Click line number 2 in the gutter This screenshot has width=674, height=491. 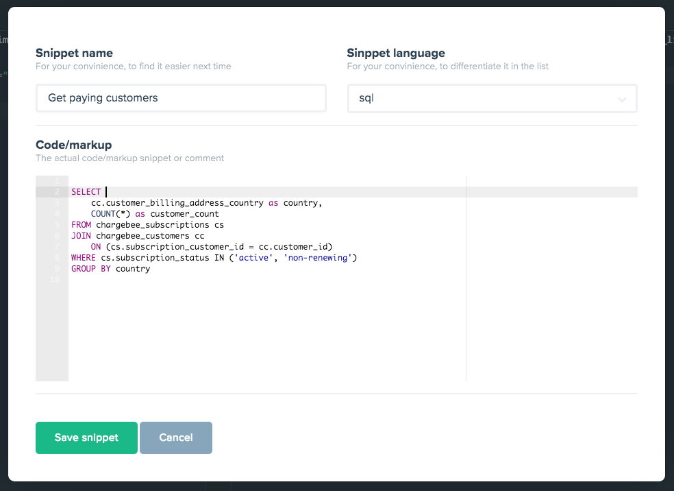point(57,192)
